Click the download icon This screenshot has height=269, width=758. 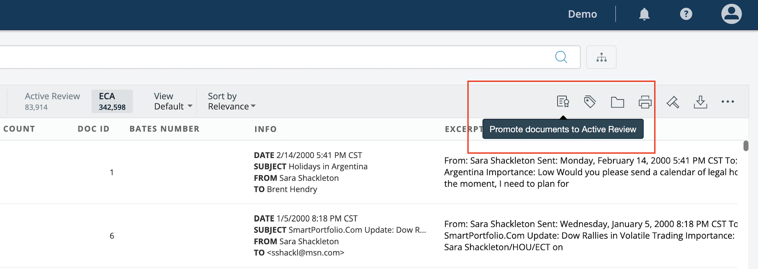tap(700, 102)
